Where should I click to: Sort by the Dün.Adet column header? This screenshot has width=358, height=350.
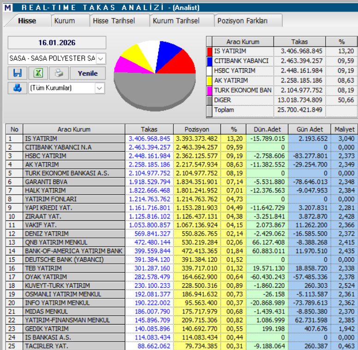(267, 130)
